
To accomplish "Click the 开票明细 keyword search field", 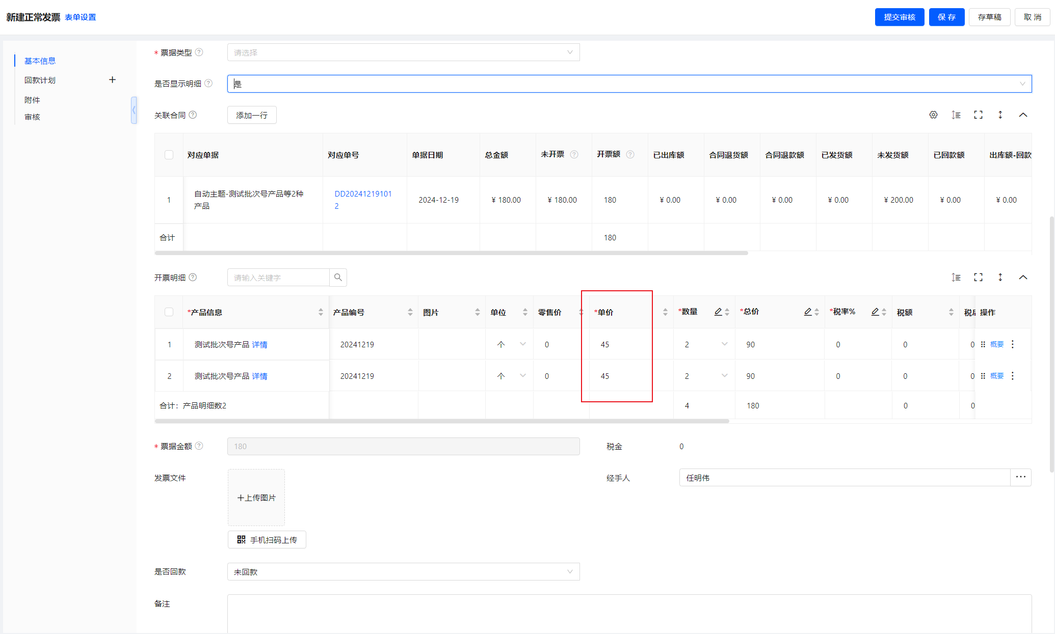I will click(x=278, y=278).
